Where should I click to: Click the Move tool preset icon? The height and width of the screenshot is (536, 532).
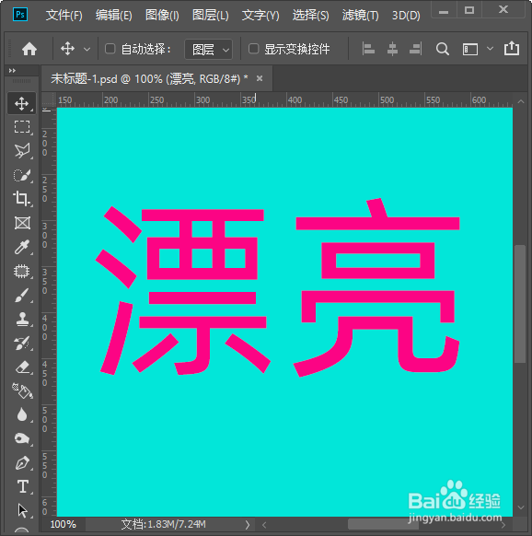68,49
